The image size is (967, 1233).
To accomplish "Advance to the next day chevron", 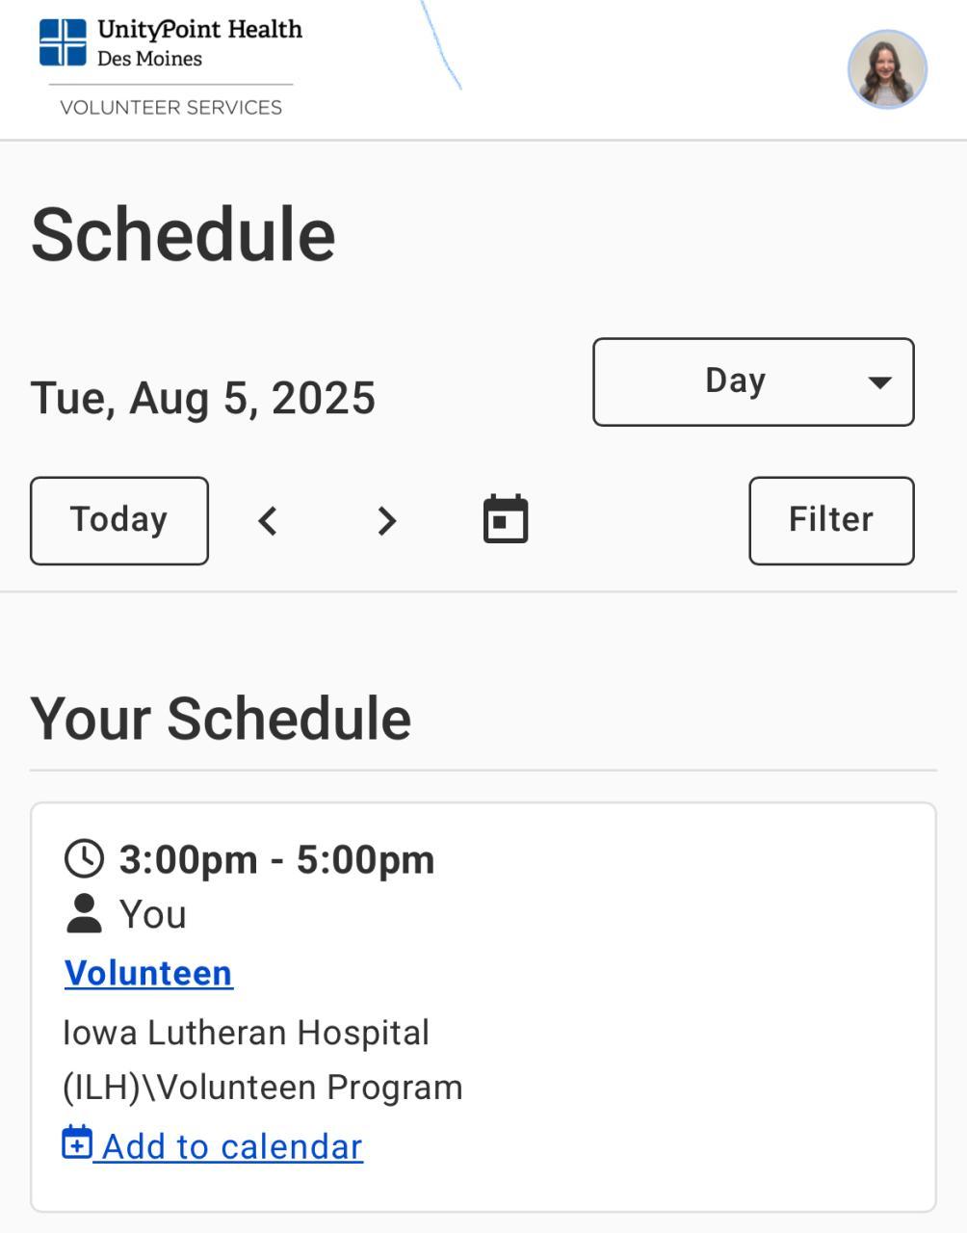I will click(386, 521).
